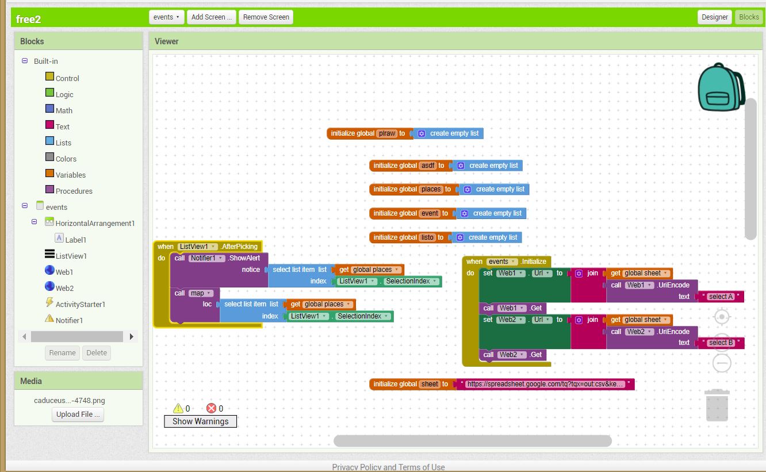This screenshot has width=766, height=472.
Task: Open the Text blocks drawer
Action: pyautogui.click(x=63, y=126)
